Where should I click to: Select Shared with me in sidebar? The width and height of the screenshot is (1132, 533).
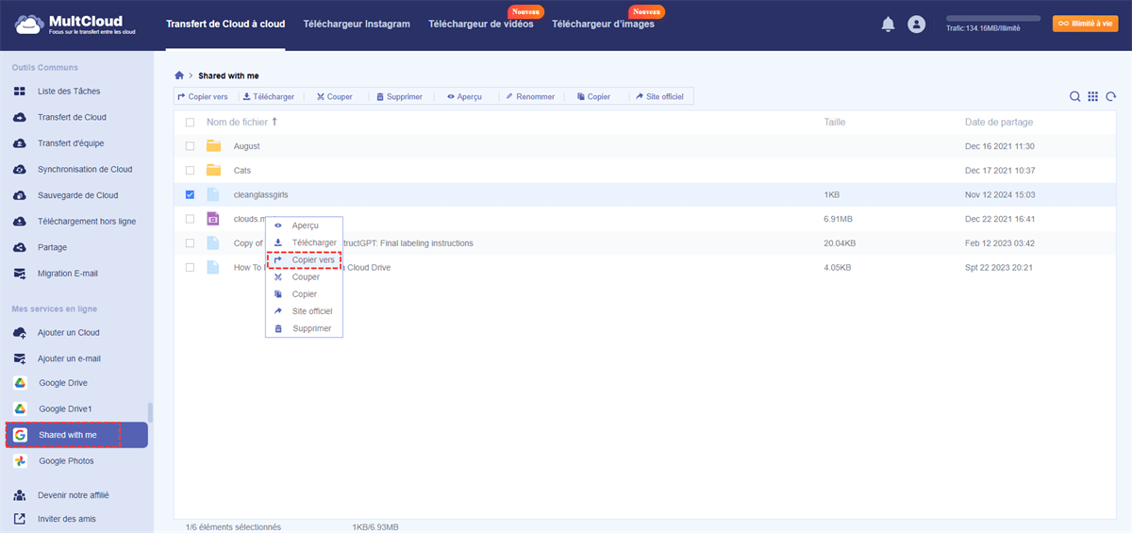(x=75, y=435)
